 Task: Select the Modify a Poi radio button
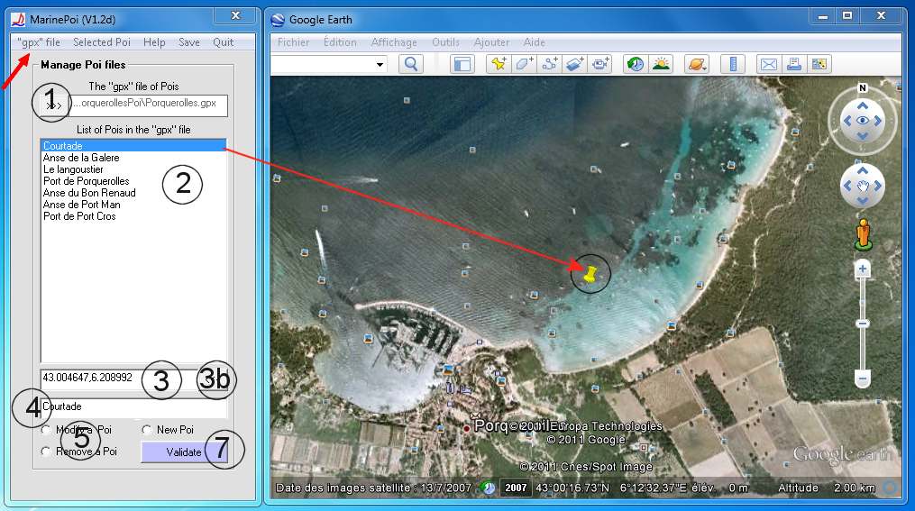coord(45,430)
